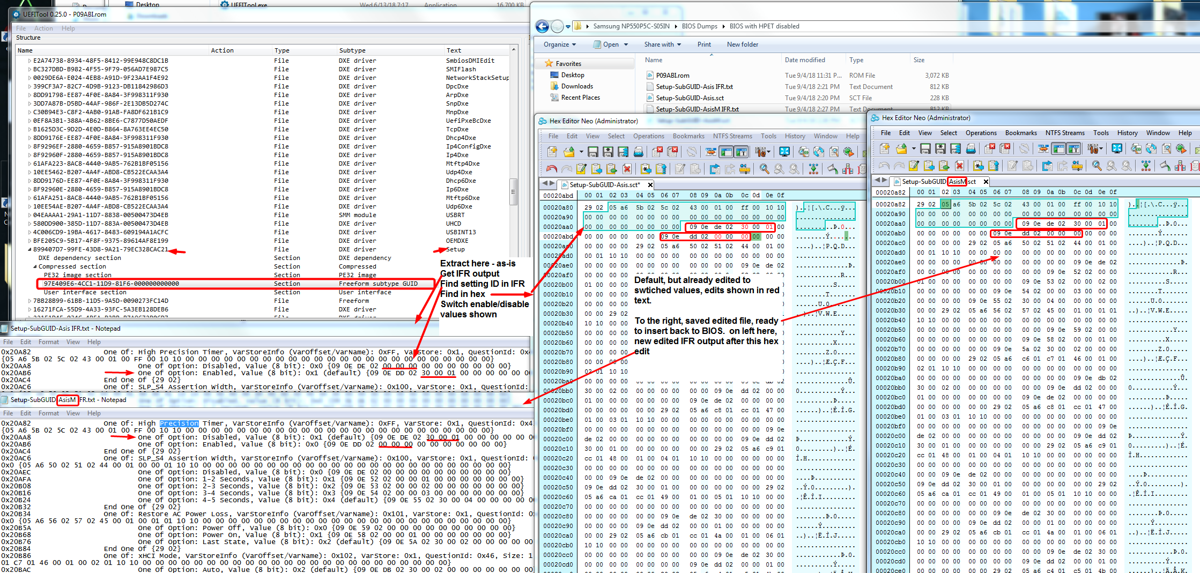Click Go To Offset ruler icon in left Hex Editor
Viewport: 1200px width, 573px height.
[x=745, y=169]
